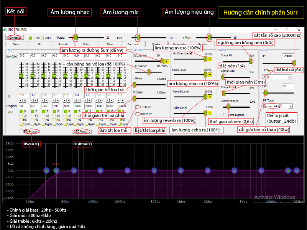
Task: Click the Freq(hz) field showing 1000
Action: pos(79,106)
